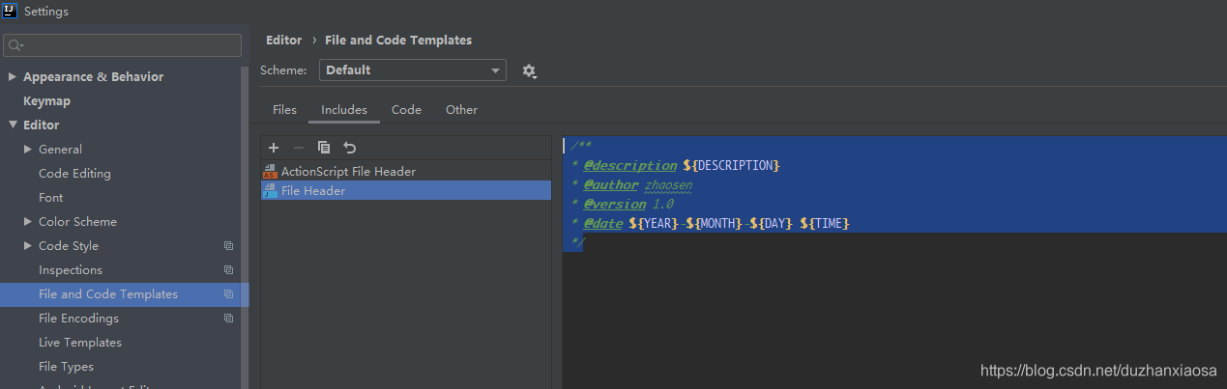Open Live Templates settings
Image resolution: width=1227 pixels, height=389 pixels.
(x=80, y=343)
